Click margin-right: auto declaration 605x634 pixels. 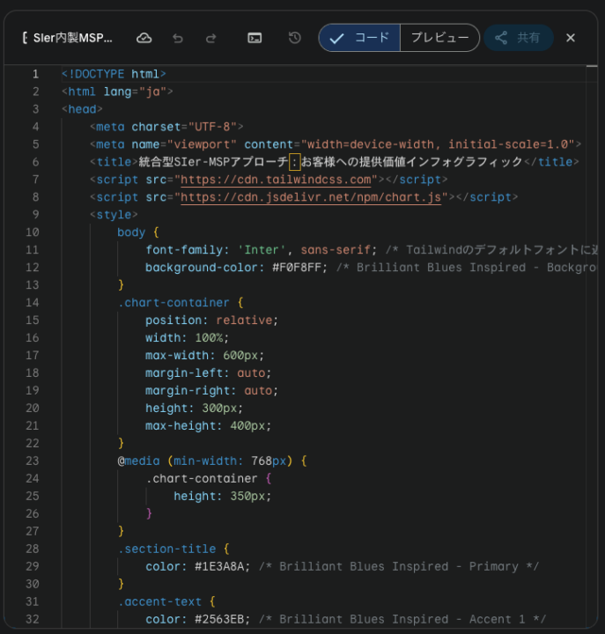[212, 391]
